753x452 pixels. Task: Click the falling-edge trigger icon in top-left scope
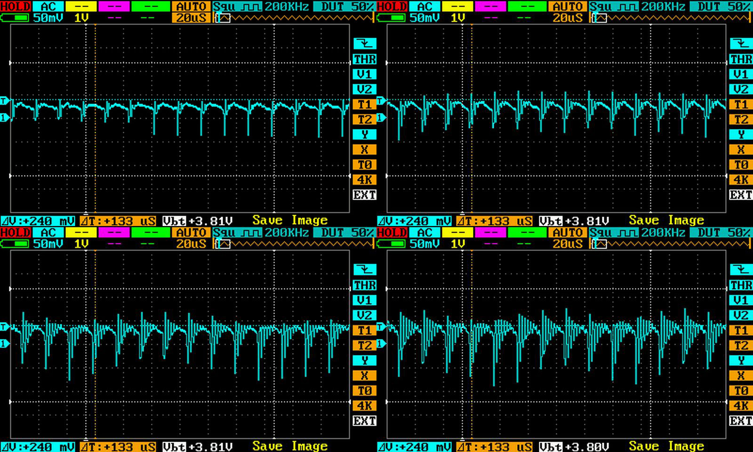click(x=364, y=44)
